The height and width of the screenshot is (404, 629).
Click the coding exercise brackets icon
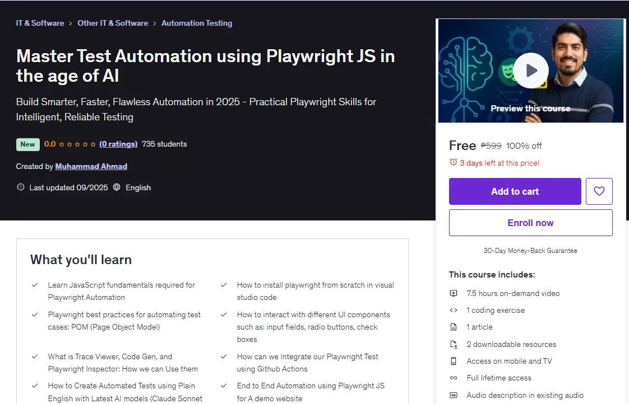[454, 310]
